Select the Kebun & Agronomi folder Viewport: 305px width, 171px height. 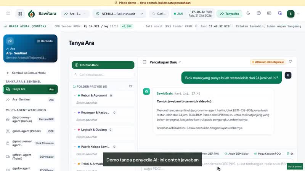[94, 95]
